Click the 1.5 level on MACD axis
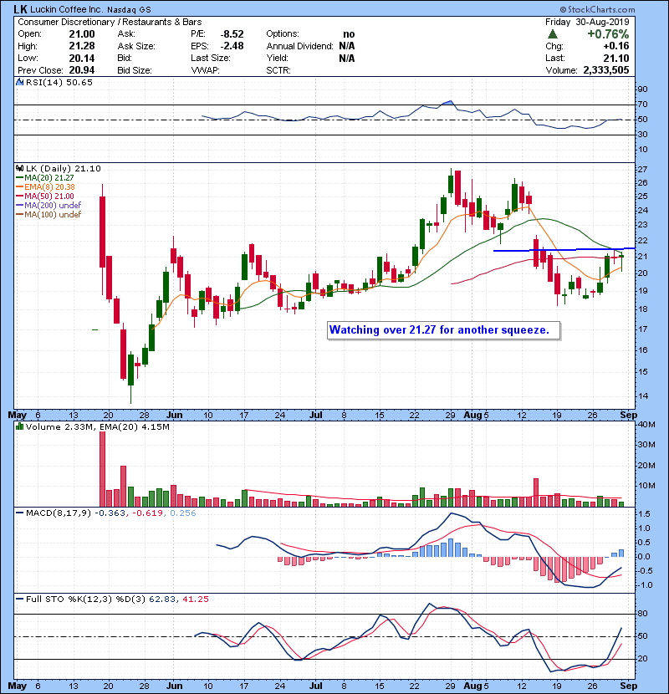This screenshot has width=669, height=694. coord(645,514)
